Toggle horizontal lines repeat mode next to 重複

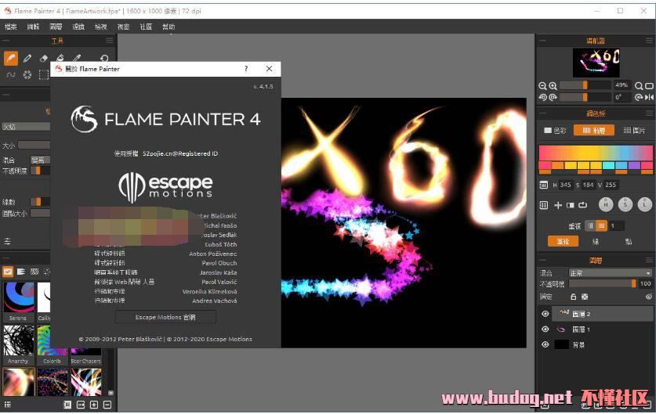click(x=601, y=225)
